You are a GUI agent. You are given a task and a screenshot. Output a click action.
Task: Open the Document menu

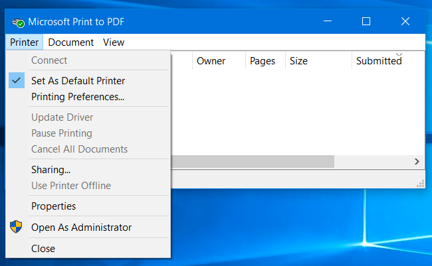(71, 42)
